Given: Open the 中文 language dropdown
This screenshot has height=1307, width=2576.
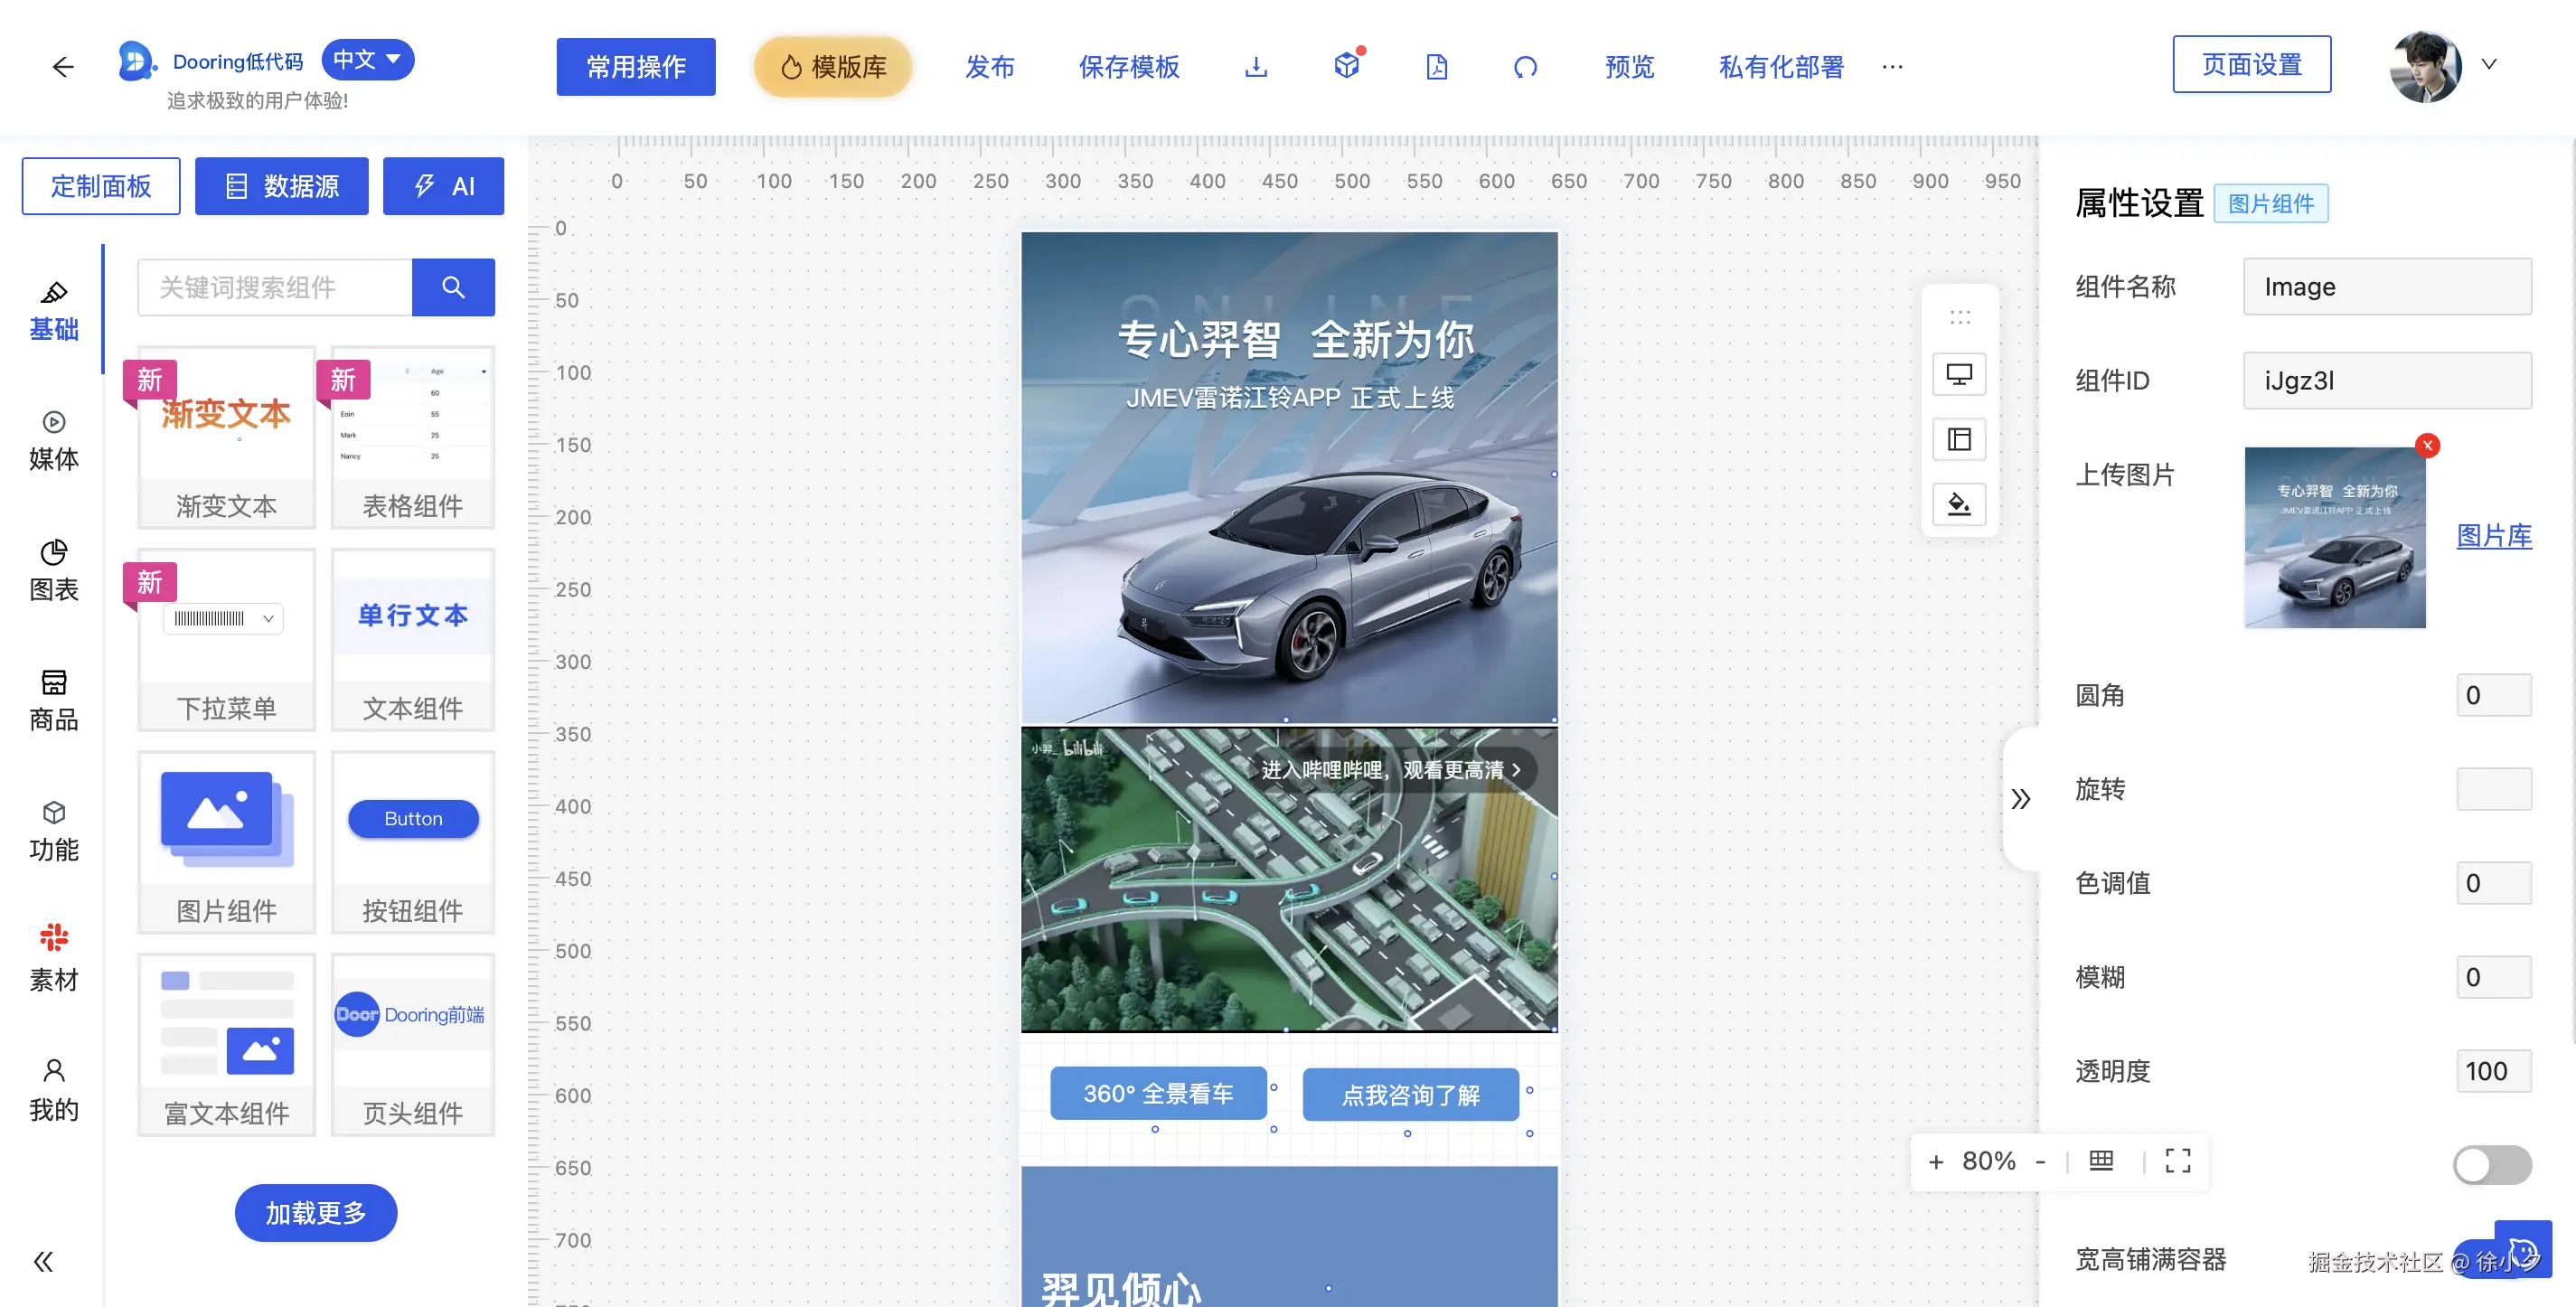Looking at the screenshot, I should point(367,60).
